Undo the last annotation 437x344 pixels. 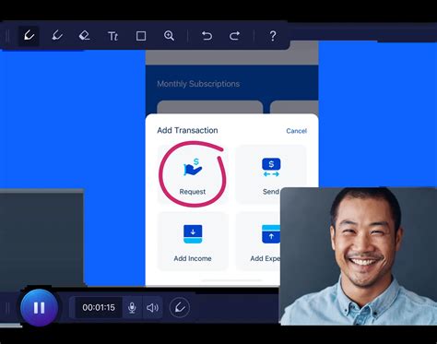point(207,36)
